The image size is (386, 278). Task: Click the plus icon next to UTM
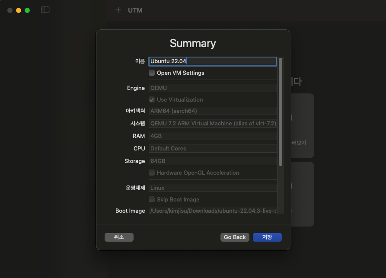click(x=118, y=10)
